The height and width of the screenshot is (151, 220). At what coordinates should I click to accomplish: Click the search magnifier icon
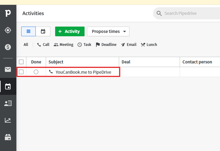[159, 13]
